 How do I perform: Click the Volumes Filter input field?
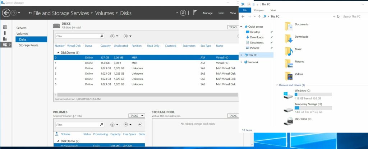77,125
